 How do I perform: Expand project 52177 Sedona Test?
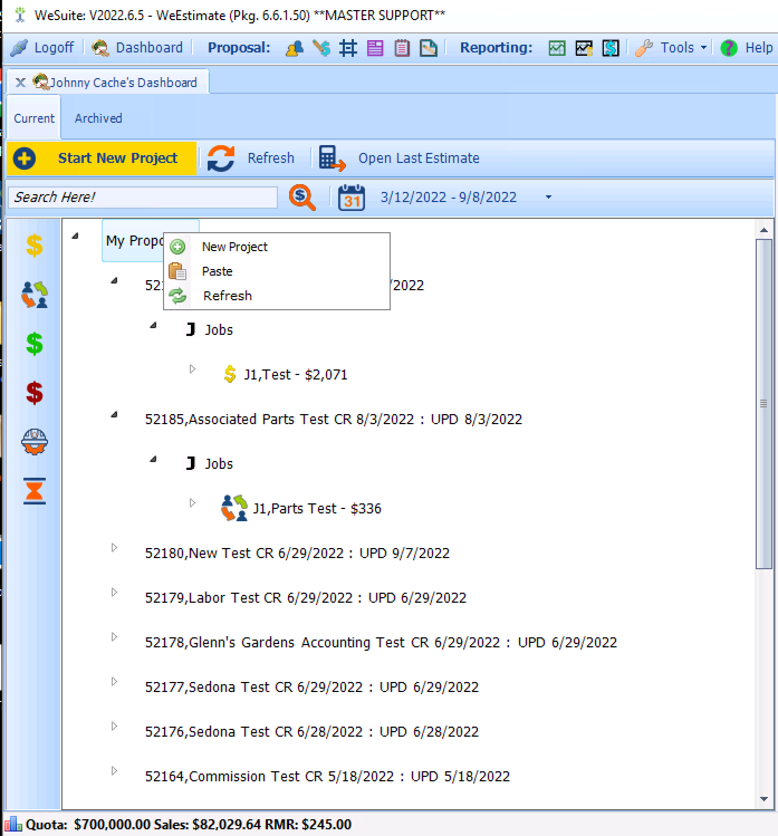(x=114, y=681)
